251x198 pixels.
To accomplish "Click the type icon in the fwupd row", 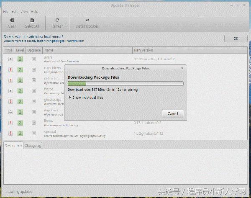I will click(x=10, y=91).
